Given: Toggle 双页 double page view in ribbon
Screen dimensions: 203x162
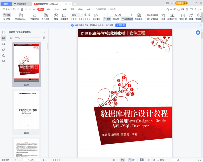Looking at the screenshot, I should click(116, 19).
